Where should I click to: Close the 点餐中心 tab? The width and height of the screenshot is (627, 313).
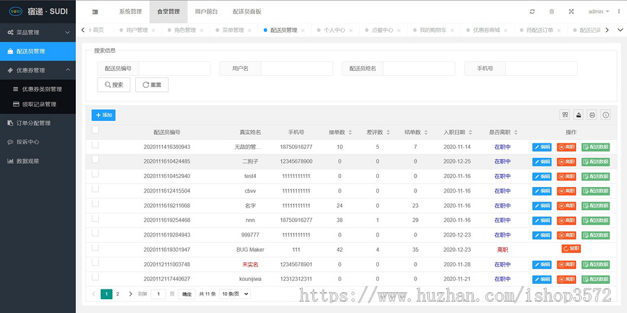pyautogui.click(x=398, y=31)
